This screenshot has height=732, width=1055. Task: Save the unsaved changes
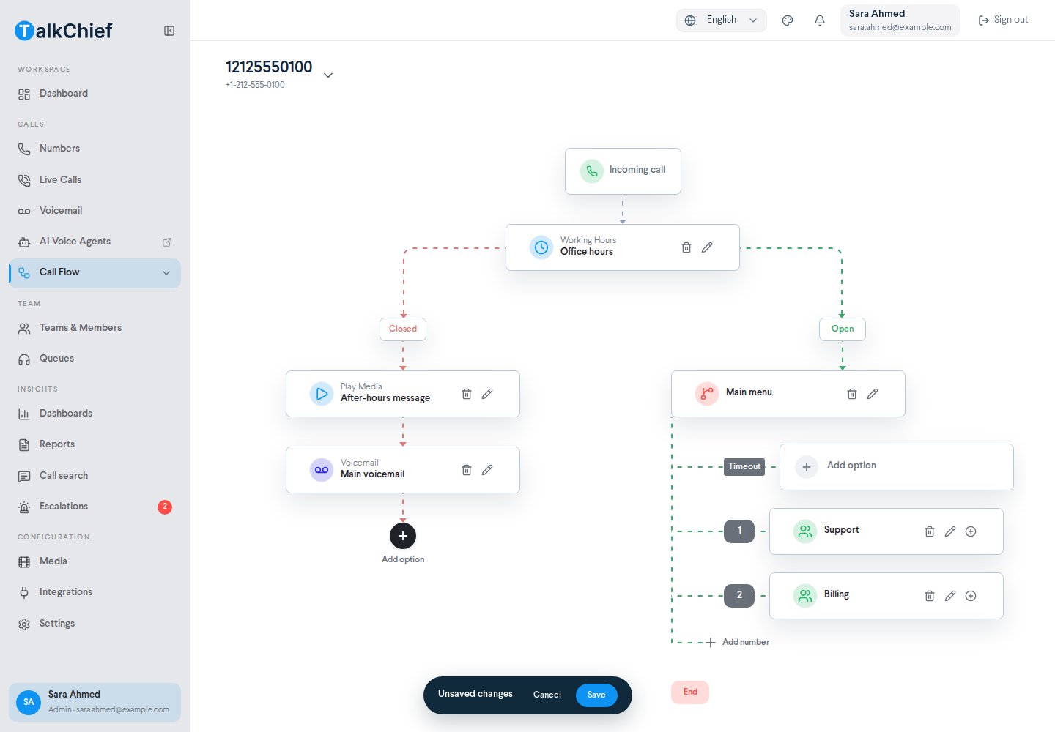click(596, 695)
